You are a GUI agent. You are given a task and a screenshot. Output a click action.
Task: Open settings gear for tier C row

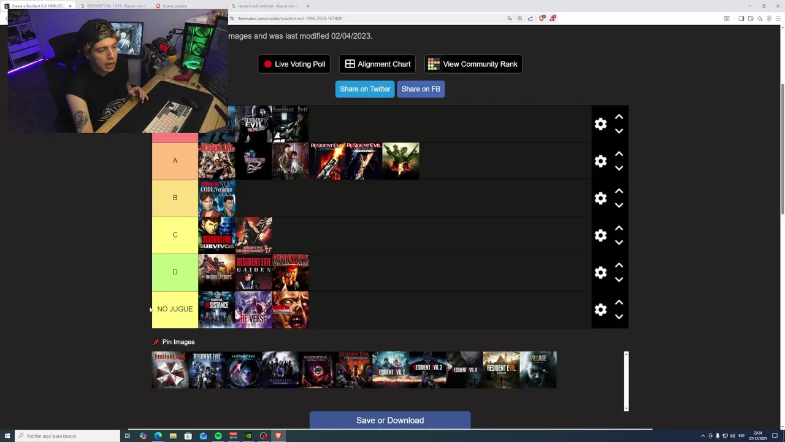coord(600,235)
